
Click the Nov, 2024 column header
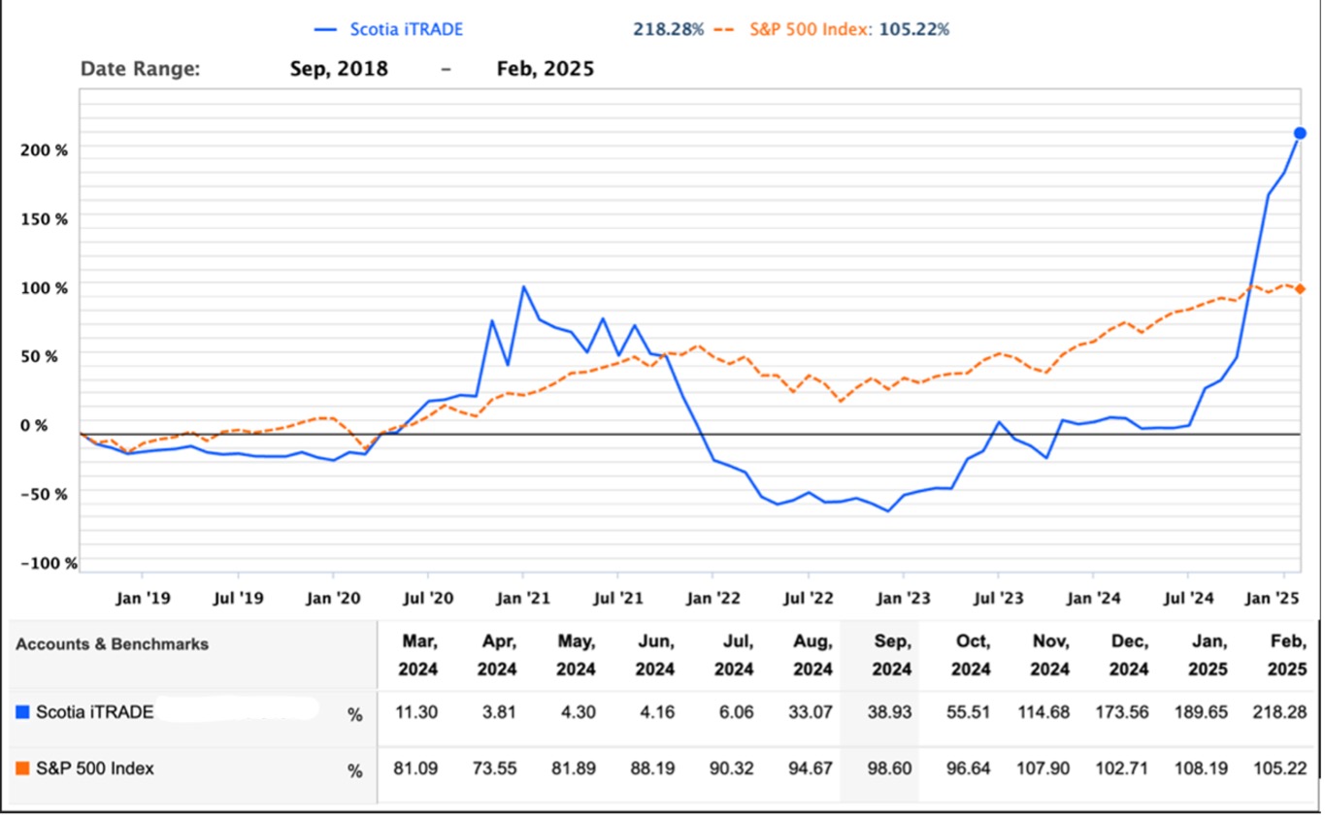click(1049, 655)
